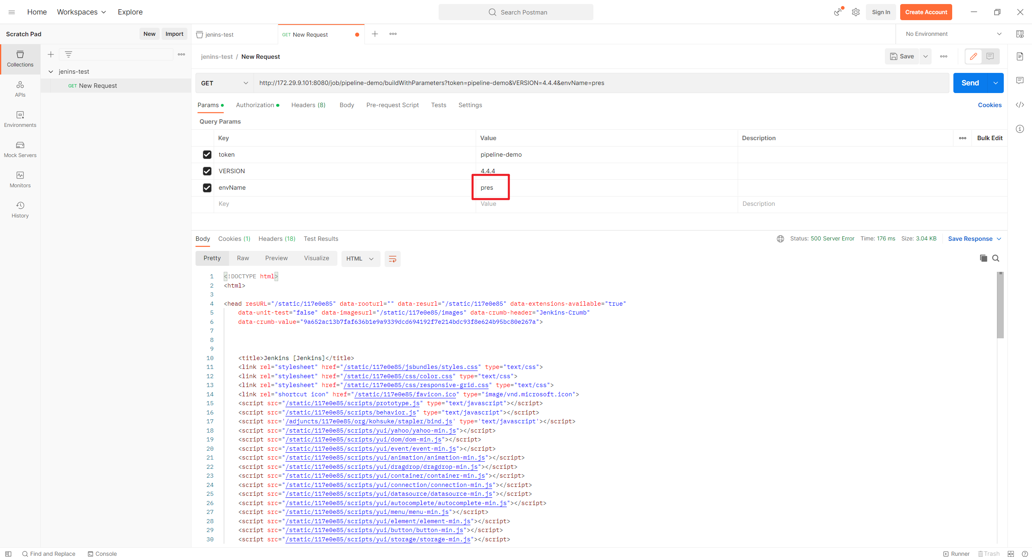1032x557 pixels.
Task: Click the Search Postman field
Action: (x=516, y=12)
